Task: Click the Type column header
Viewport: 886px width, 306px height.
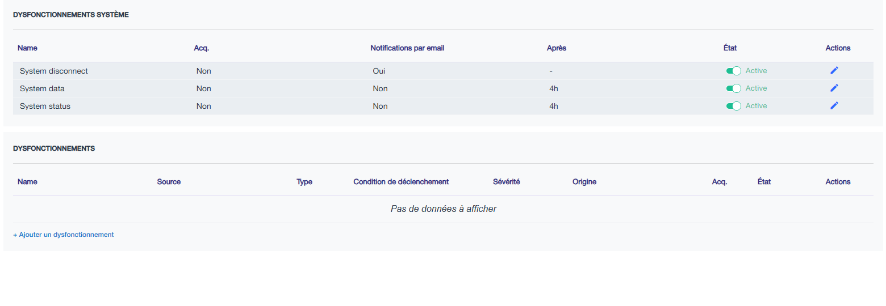Action: pos(304,182)
